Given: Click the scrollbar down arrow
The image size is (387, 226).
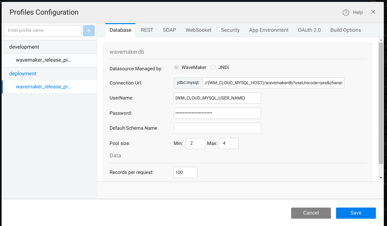Looking at the screenshot, I should 381,178.
